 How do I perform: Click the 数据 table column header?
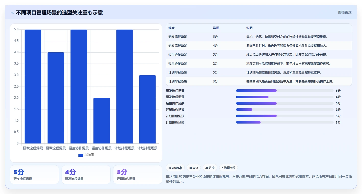tap(216, 28)
